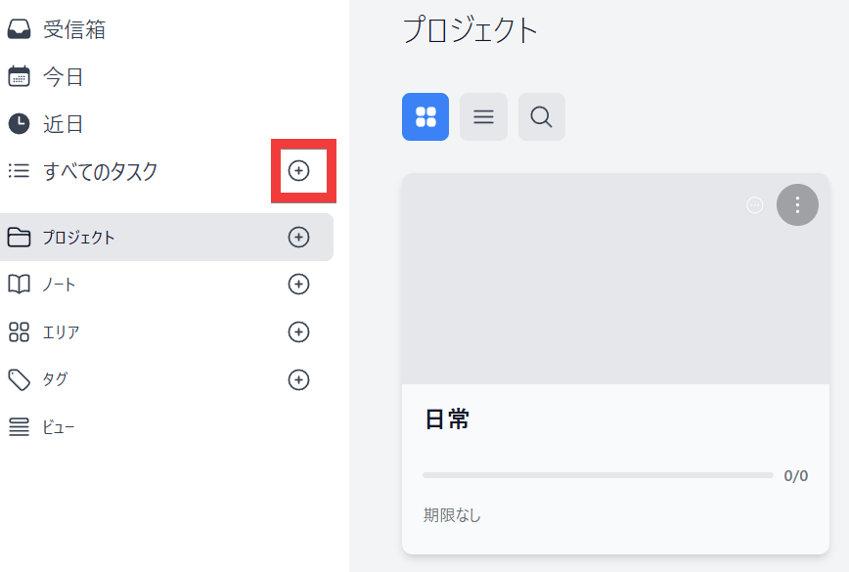The image size is (849, 572).
Task: Open the search magnifier in projects toolbar
Action: pyautogui.click(x=541, y=117)
